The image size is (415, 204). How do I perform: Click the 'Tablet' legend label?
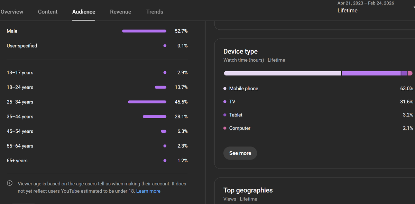236,115
